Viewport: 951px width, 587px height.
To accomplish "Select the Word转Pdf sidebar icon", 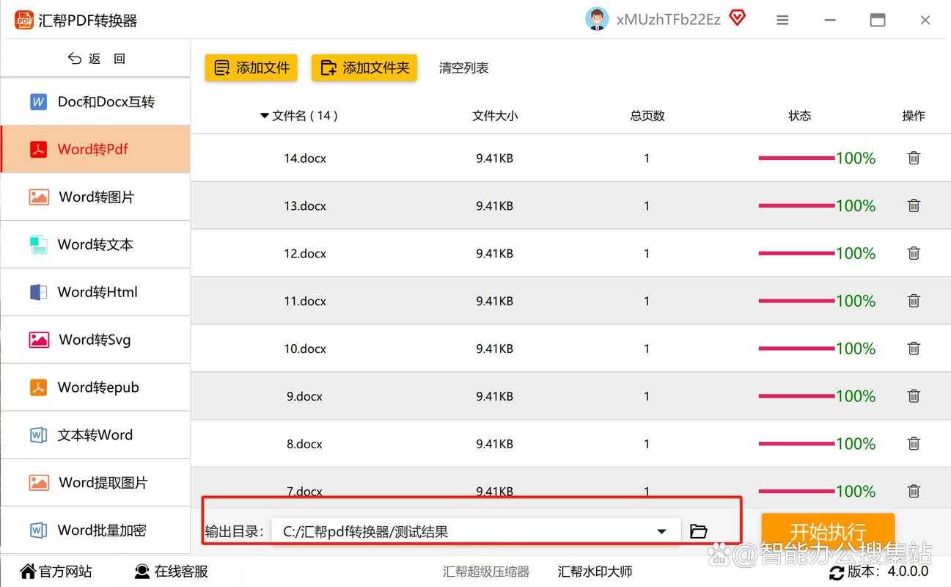I will coord(38,149).
